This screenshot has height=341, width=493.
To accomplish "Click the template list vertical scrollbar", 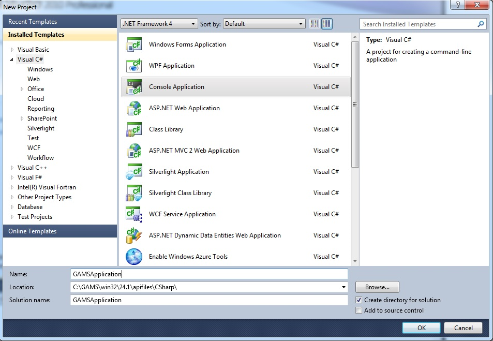I will coord(355,103).
